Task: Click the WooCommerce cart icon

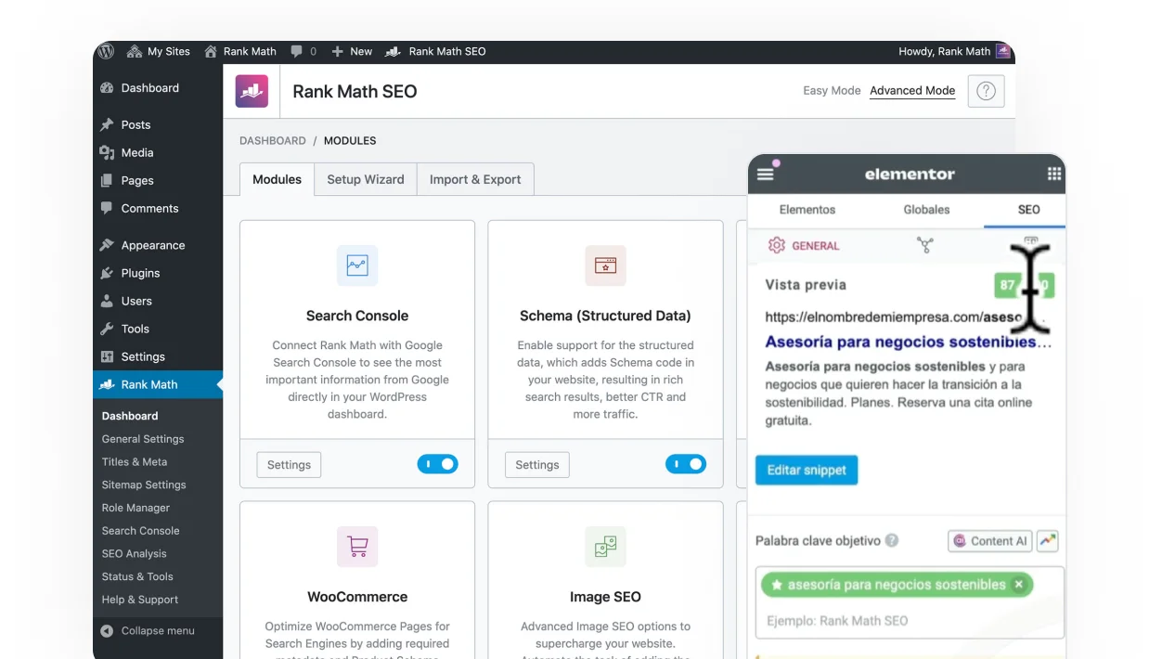Action: [357, 547]
